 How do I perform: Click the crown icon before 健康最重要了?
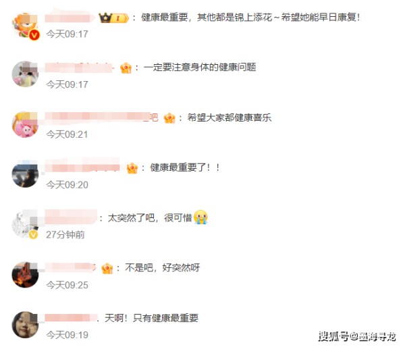(x=132, y=169)
